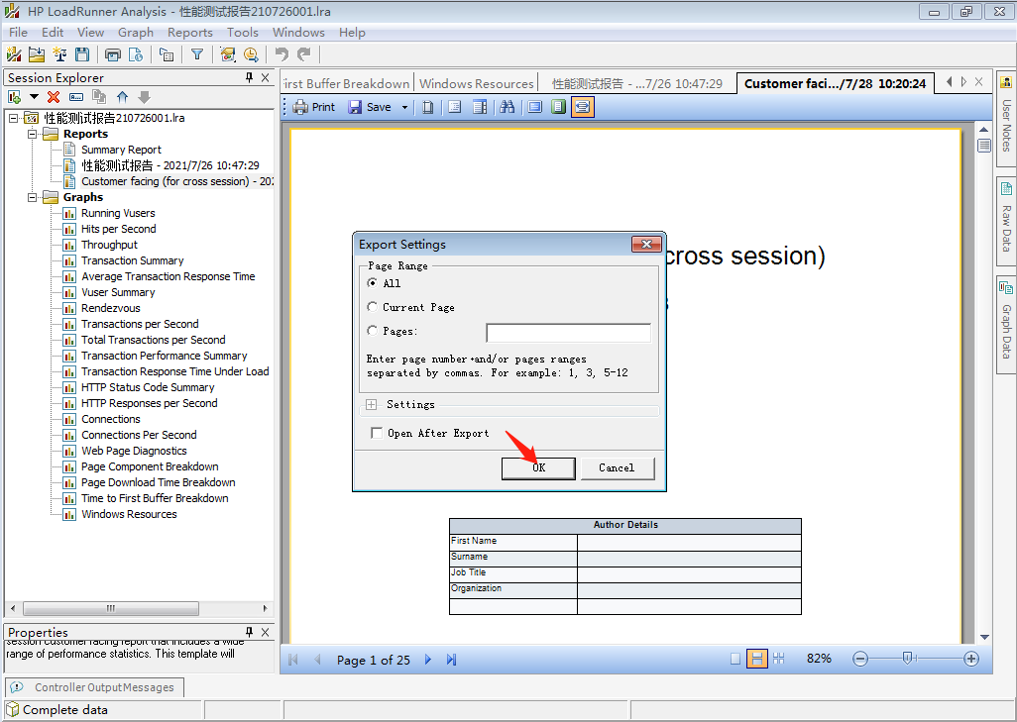Click the duplicate graph icon in Session Explorer
The height and width of the screenshot is (722, 1017).
click(x=98, y=97)
